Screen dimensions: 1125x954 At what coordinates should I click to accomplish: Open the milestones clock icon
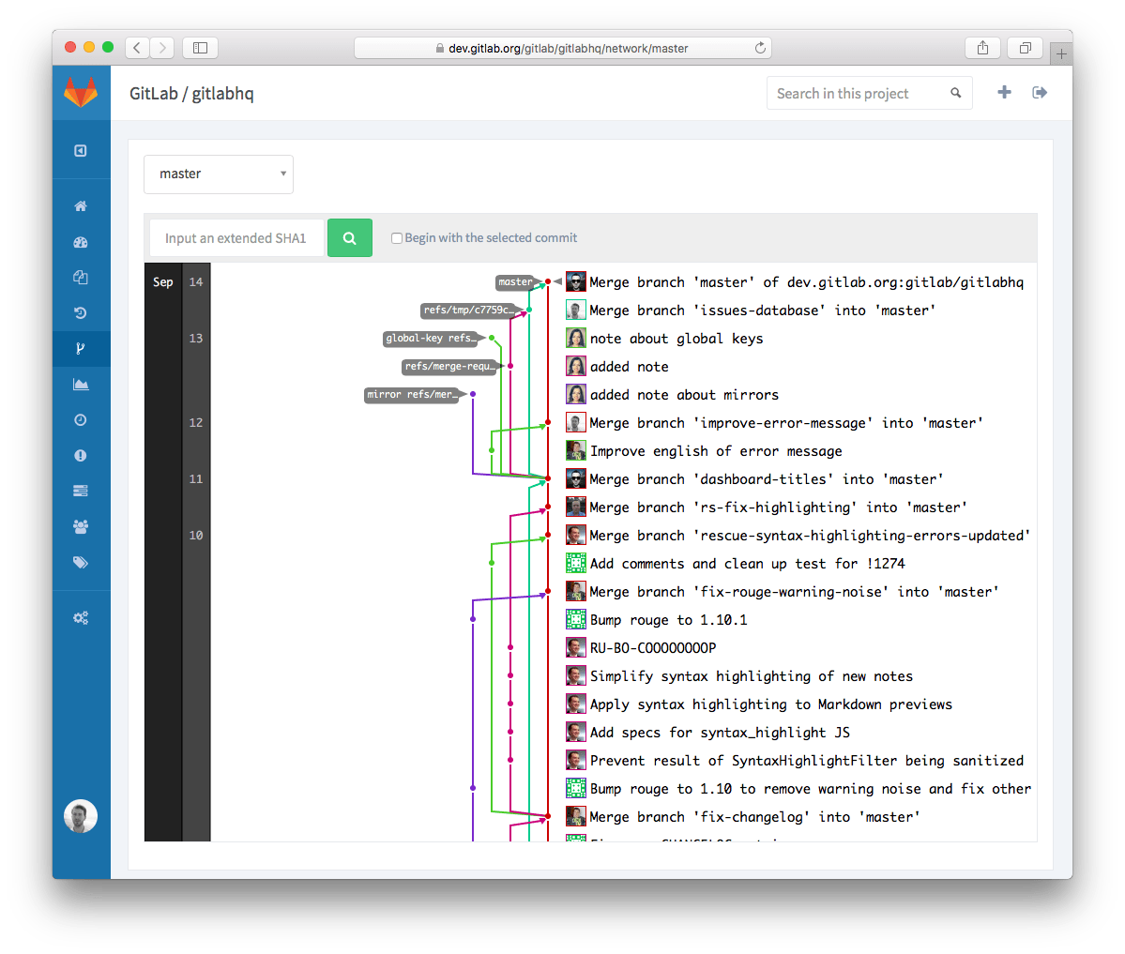click(81, 419)
